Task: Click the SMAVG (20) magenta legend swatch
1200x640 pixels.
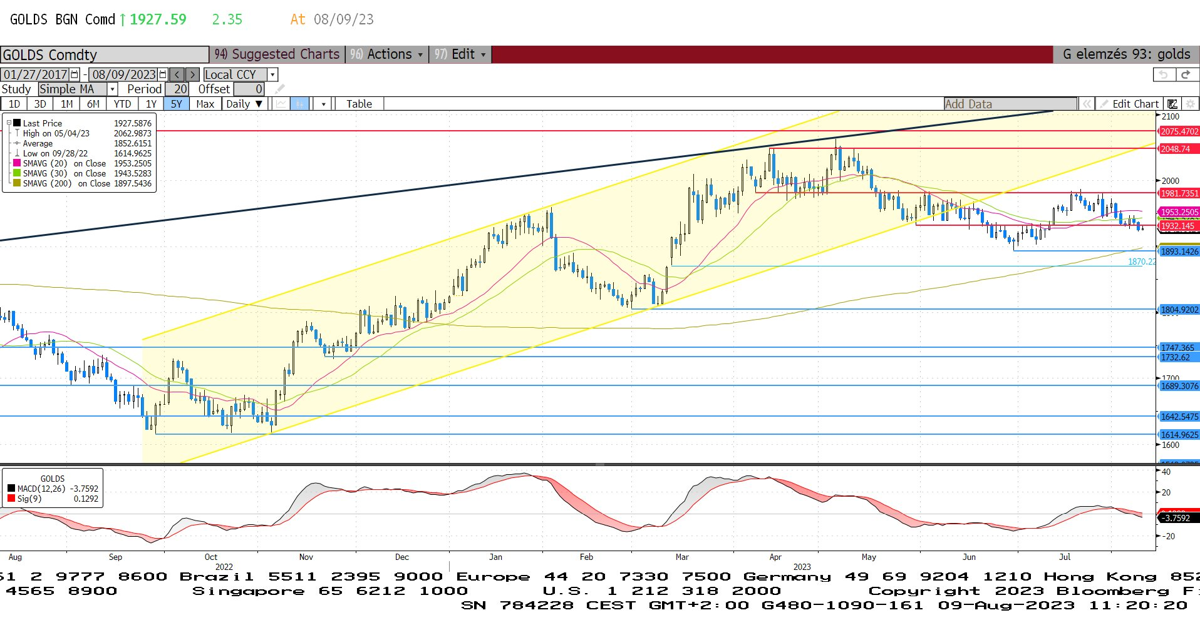Action: tap(17, 163)
